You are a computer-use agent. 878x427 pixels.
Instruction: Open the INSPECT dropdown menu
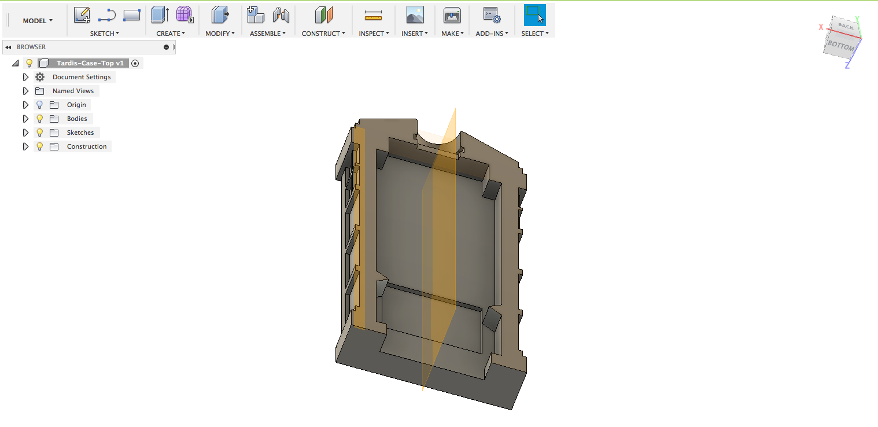point(374,34)
